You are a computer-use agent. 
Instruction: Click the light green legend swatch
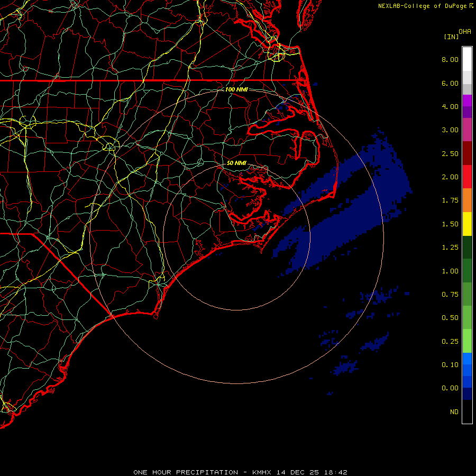467,341
